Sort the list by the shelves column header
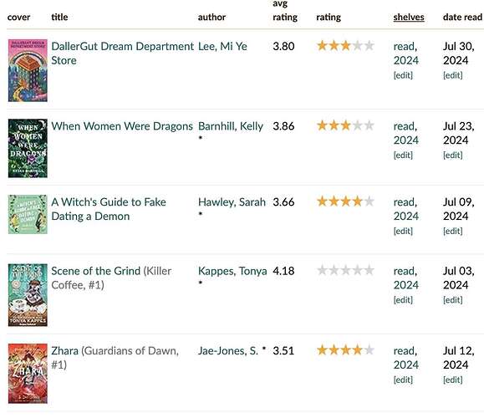This screenshot has width=484, height=418. 409,17
